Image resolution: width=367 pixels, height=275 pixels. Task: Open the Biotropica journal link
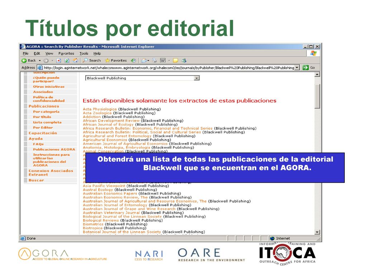[x=92, y=228]
